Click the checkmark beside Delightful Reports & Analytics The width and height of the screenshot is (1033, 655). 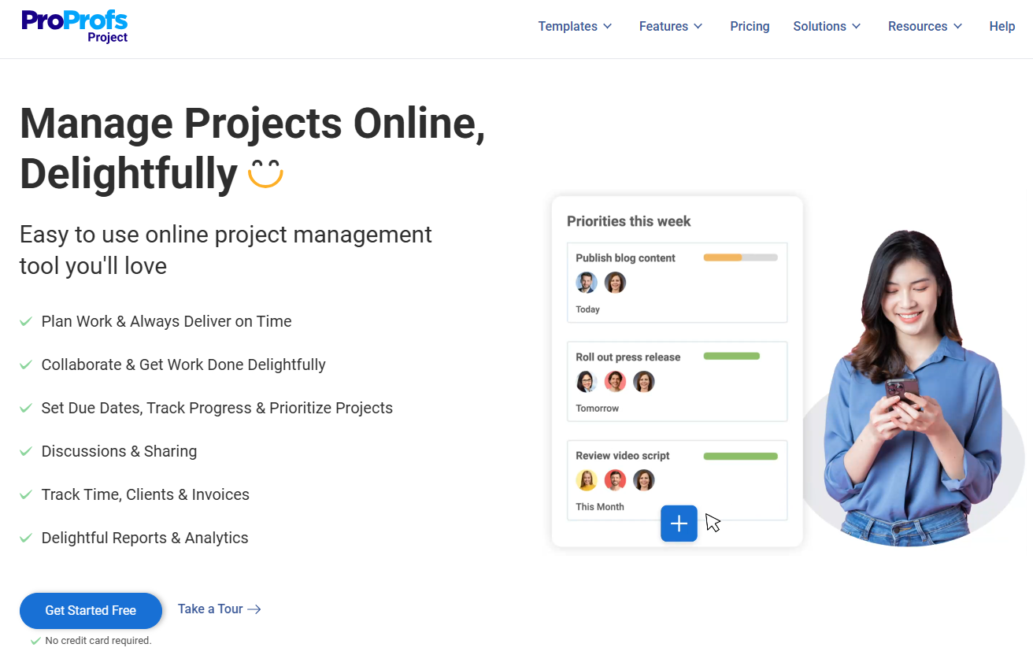pos(26,537)
